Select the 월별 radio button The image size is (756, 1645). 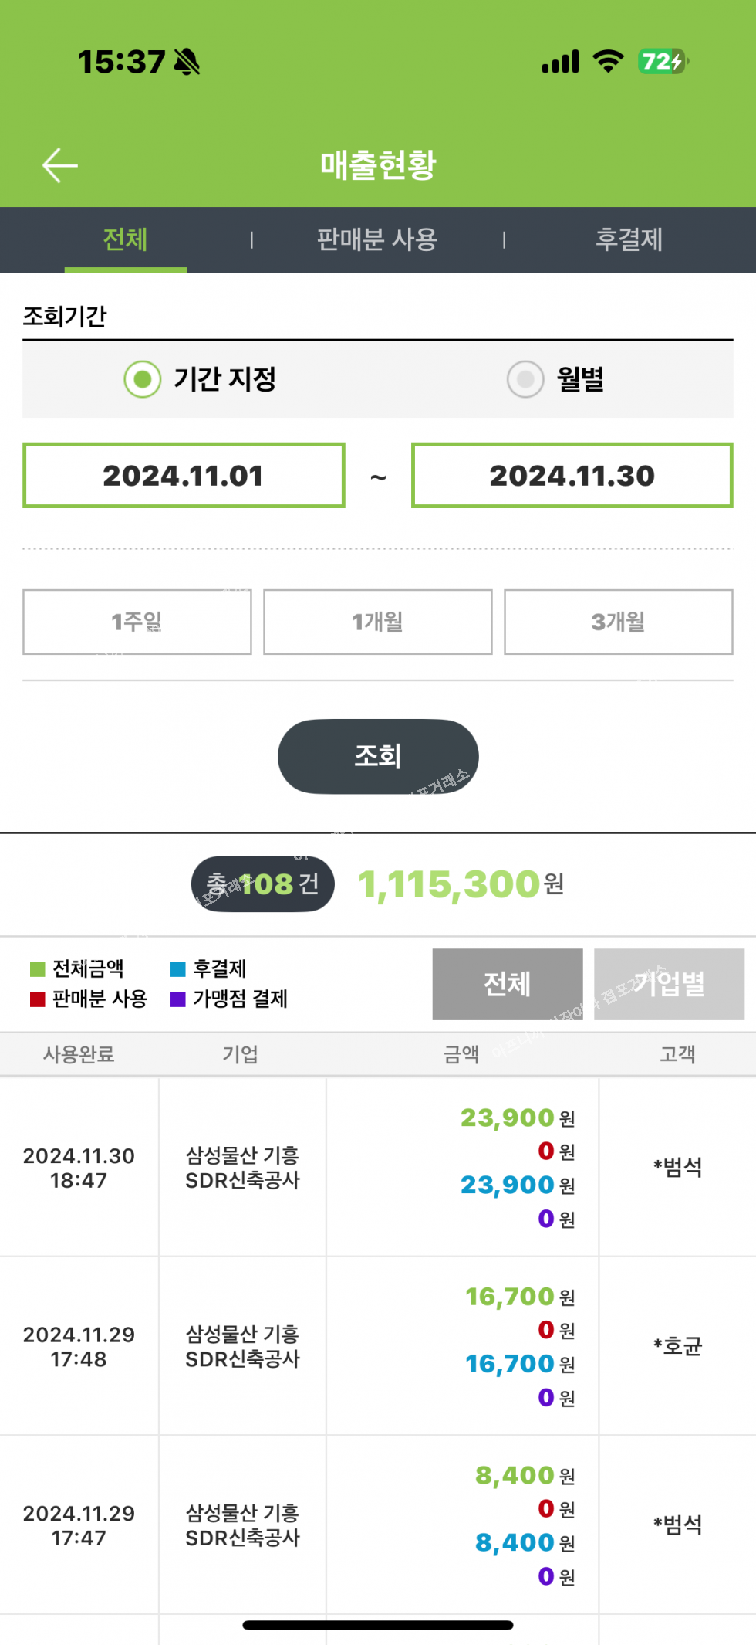[525, 379]
